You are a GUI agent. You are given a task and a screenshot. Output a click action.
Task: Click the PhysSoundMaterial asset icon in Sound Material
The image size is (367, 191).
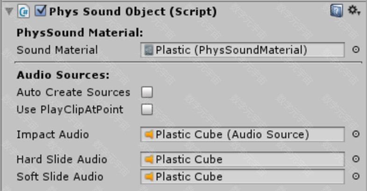[149, 50]
